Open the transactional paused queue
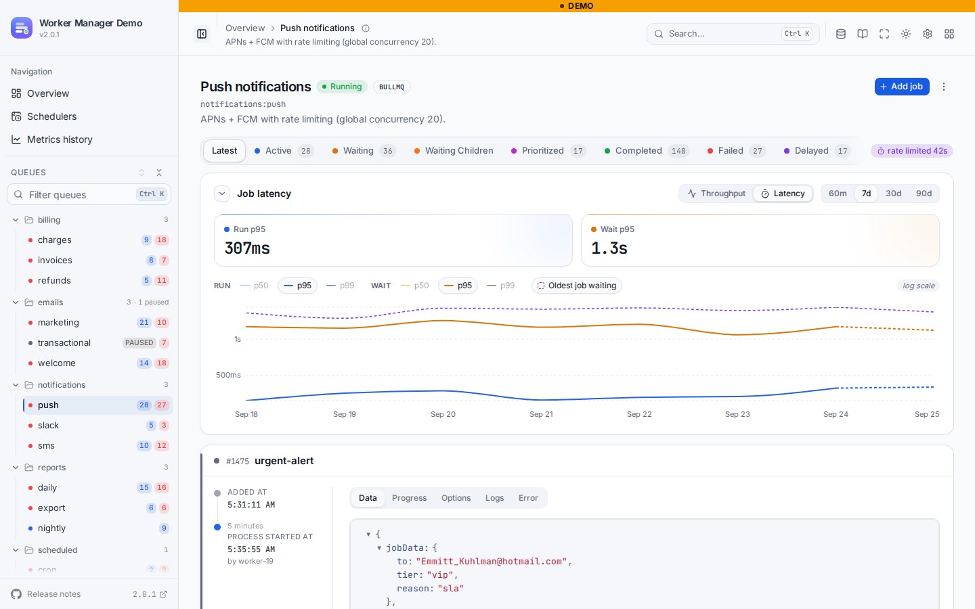Image resolution: width=975 pixels, height=609 pixels. (97, 343)
